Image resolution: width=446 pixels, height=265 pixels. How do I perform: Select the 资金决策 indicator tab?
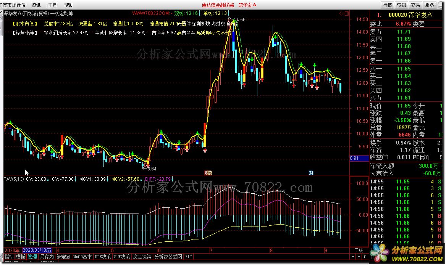click(x=142, y=257)
